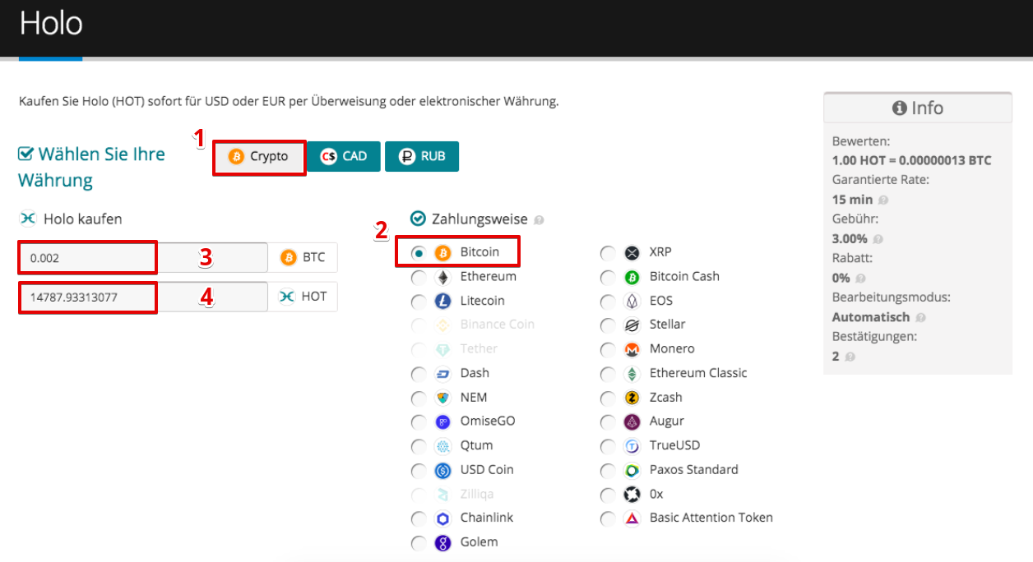Click the EOS logo icon
This screenshot has width=1033, height=562.
[632, 301]
